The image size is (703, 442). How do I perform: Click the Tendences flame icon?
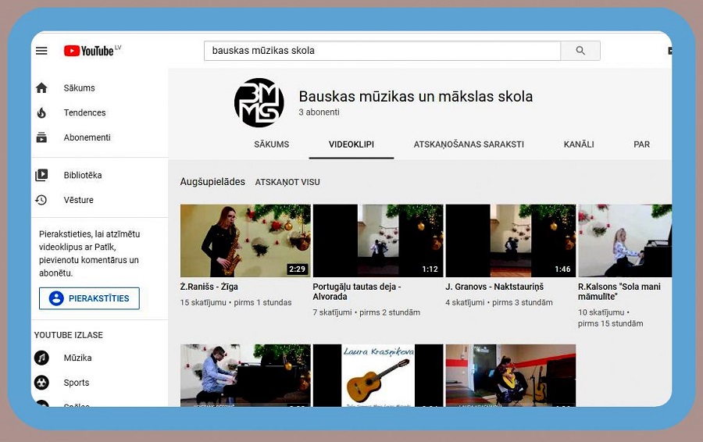click(41, 112)
